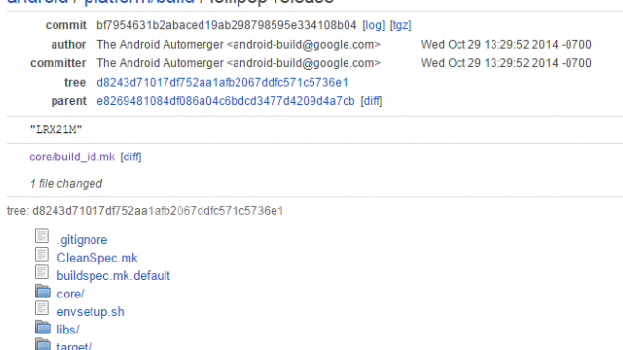Open the core/build_id.mk changed file
The image size is (623, 350).
click(72, 157)
